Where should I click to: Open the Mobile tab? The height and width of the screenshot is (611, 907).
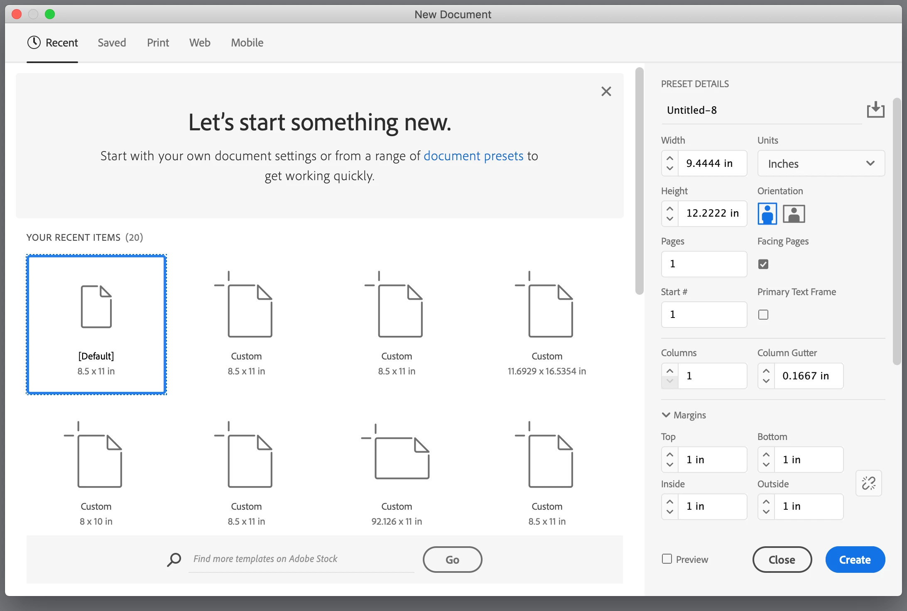pos(247,43)
